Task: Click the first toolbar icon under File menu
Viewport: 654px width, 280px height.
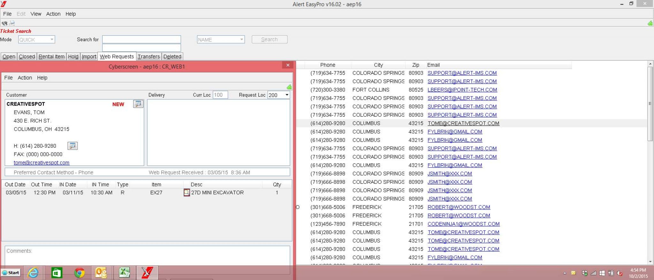Action: click(4, 23)
